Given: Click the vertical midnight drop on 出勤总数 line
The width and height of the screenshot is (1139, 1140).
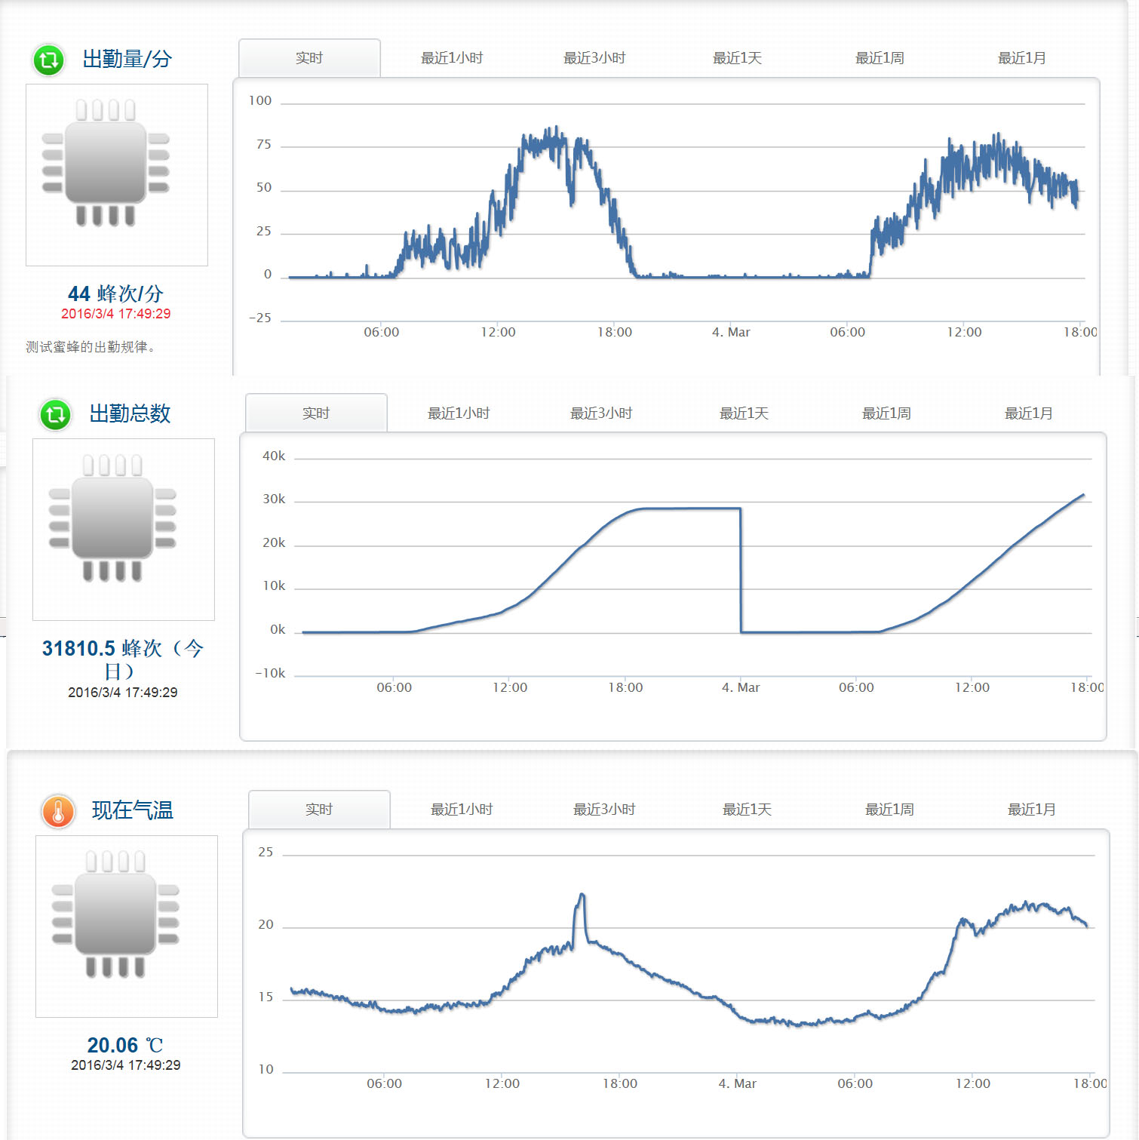Looking at the screenshot, I should click(741, 570).
